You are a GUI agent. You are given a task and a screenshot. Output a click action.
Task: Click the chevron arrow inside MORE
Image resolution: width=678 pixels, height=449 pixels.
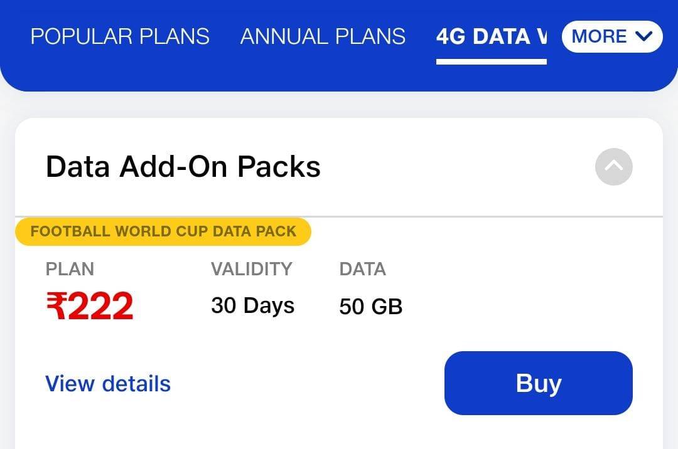(x=644, y=36)
